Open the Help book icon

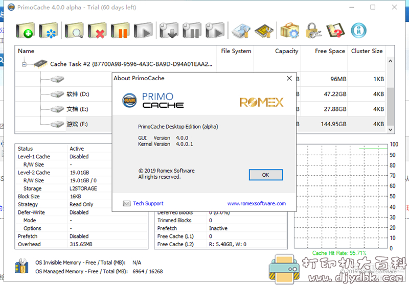pos(335,31)
